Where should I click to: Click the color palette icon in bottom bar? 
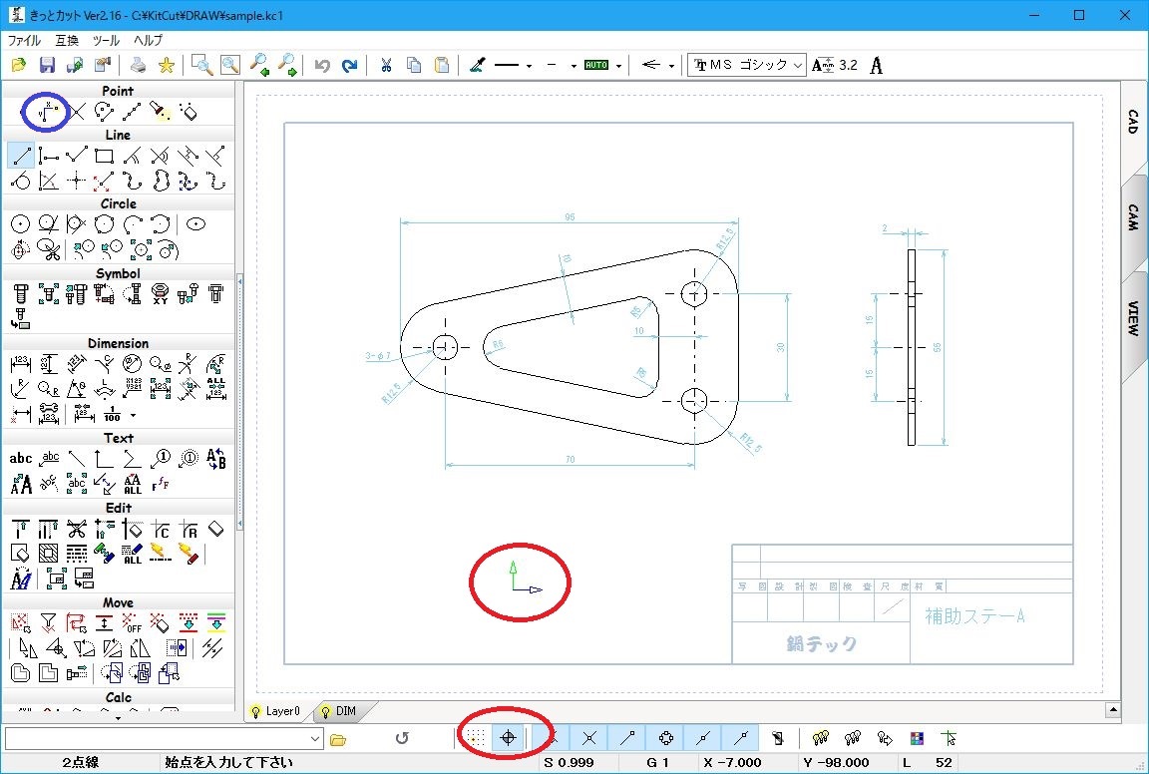(917, 738)
